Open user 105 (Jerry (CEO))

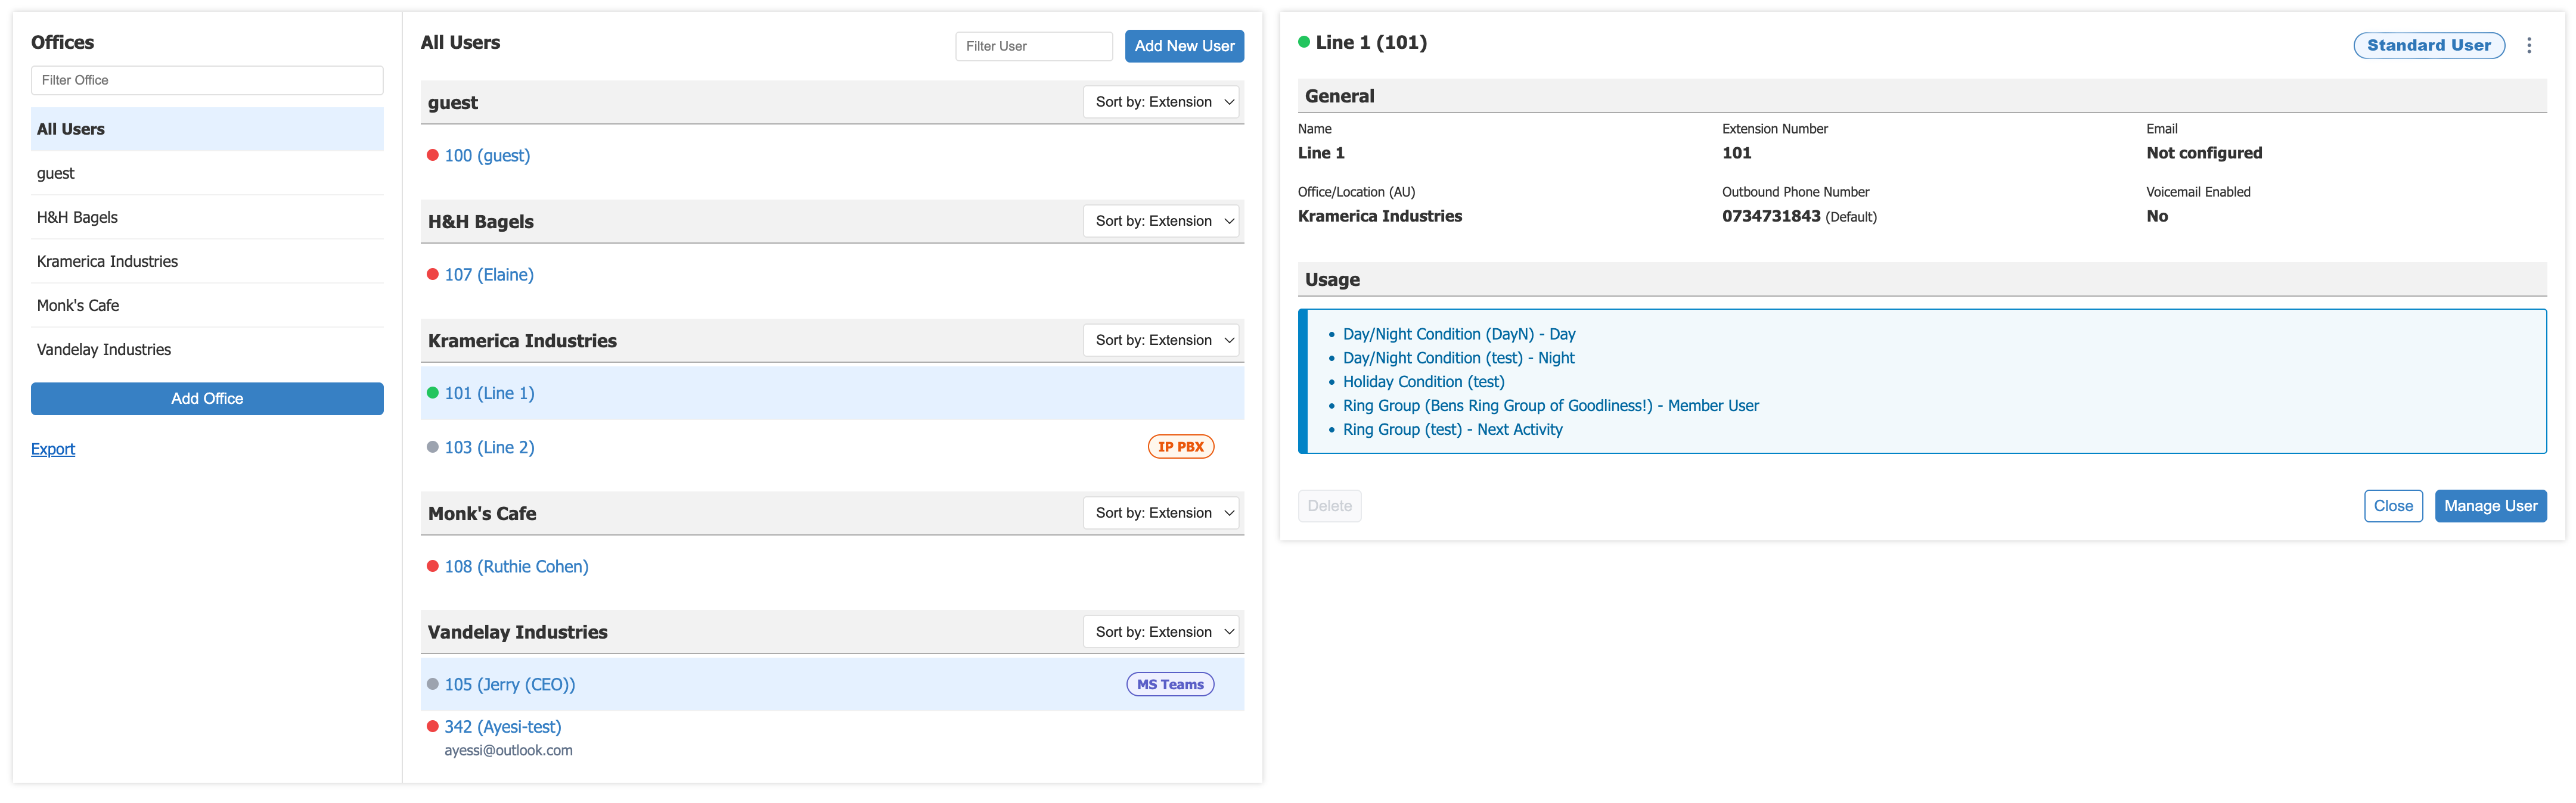coord(510,684)
